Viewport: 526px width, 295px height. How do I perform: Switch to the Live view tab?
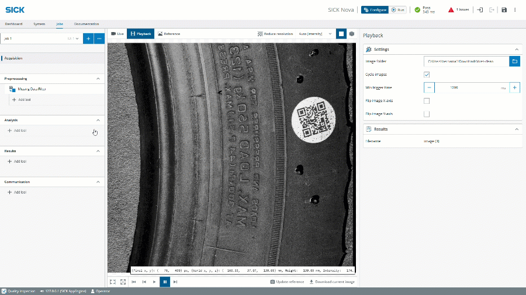117,34
